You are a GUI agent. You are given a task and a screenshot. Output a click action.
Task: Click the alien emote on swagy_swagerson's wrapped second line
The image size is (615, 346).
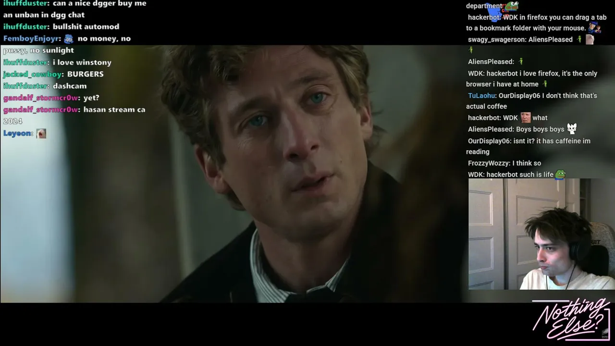pyautogui.click(x=471, y=50)
